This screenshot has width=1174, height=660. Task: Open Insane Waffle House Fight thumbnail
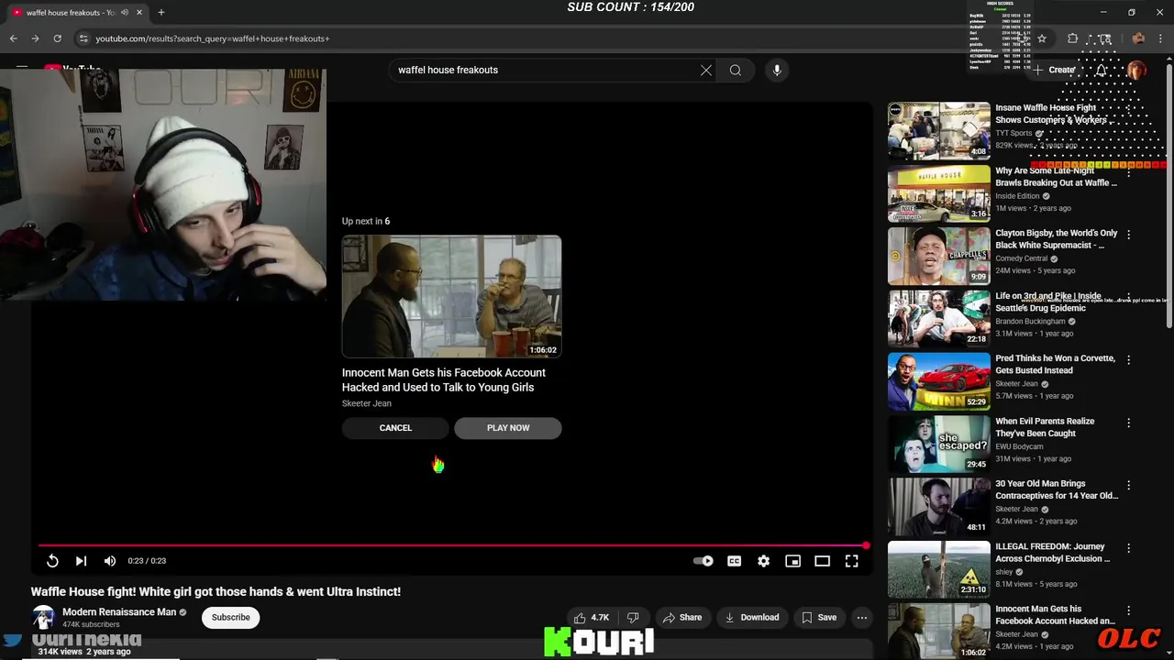939,130
